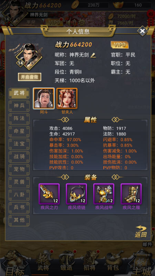Open the 战骑 mount tab
This screenshot has height=276, width=155.
tap(19, 157)
